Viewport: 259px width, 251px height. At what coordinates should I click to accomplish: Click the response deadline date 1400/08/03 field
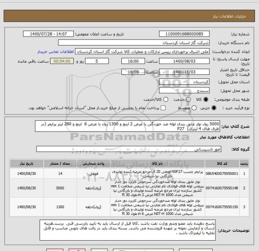tap(184, 61)
